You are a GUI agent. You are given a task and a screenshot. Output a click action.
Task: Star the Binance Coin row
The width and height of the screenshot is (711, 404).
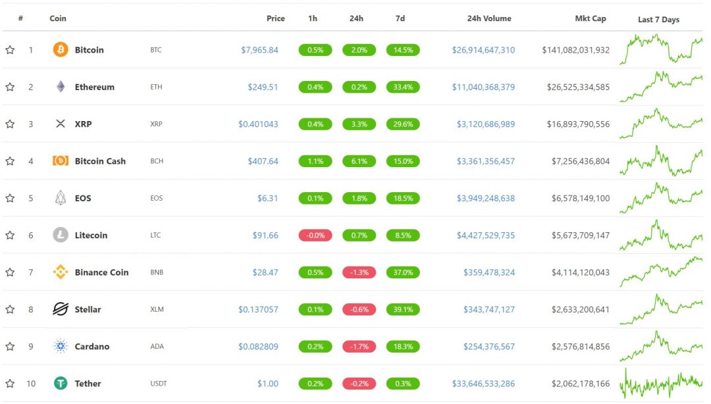coord(10,272)
